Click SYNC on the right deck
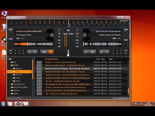Viewport: 155px width, 116px height. pyautogui.click(x=92, y=52)
